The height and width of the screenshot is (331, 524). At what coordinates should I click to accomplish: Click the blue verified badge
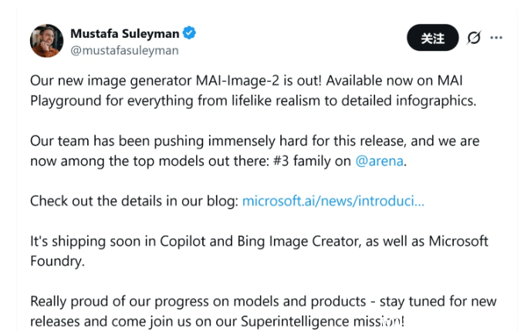[190, 33]
